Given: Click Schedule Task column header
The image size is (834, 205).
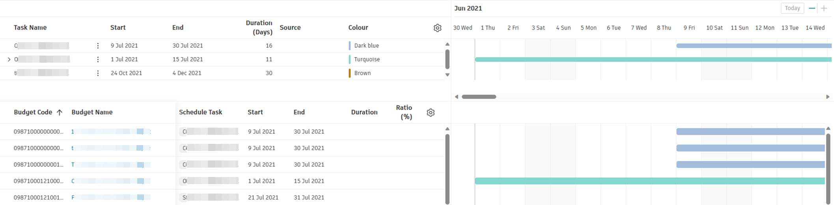Looking at the screenshot, I should coord(200,112).
